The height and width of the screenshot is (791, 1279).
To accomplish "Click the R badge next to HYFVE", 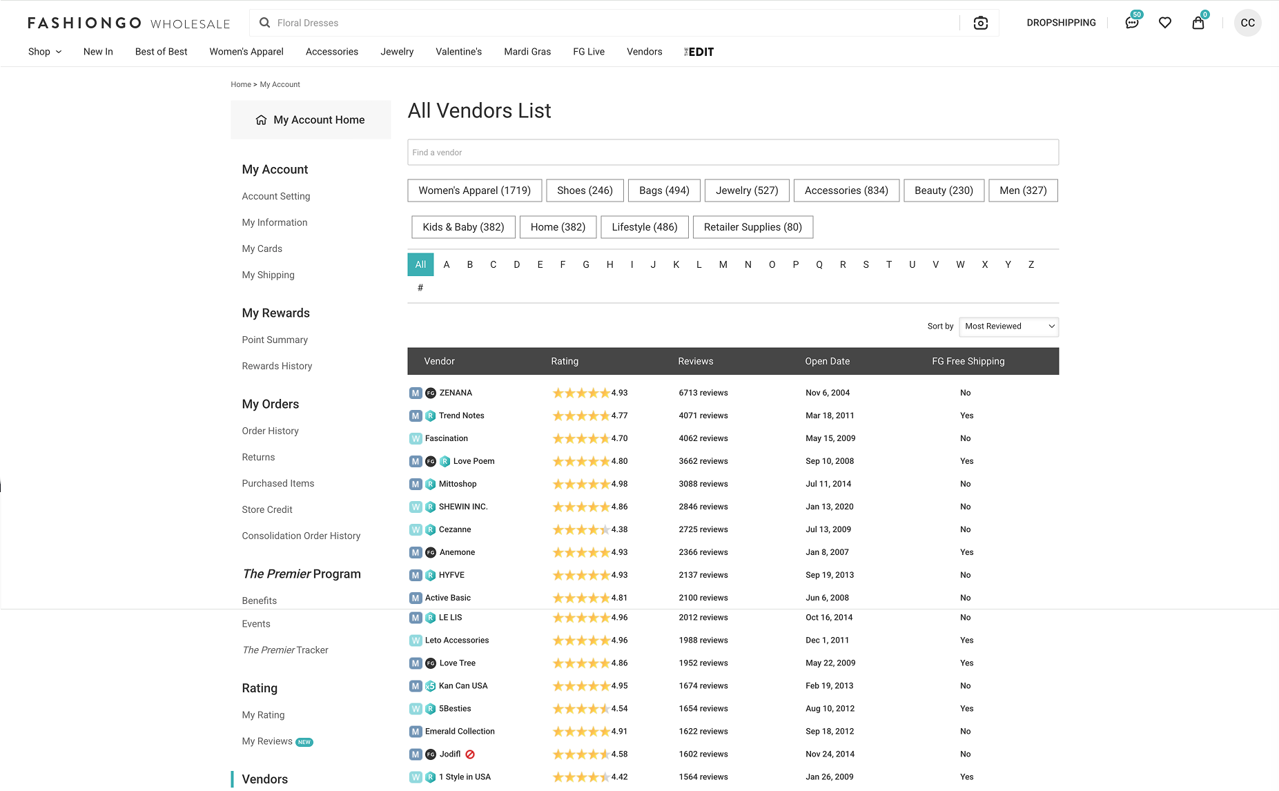I will tap(431, 575).
